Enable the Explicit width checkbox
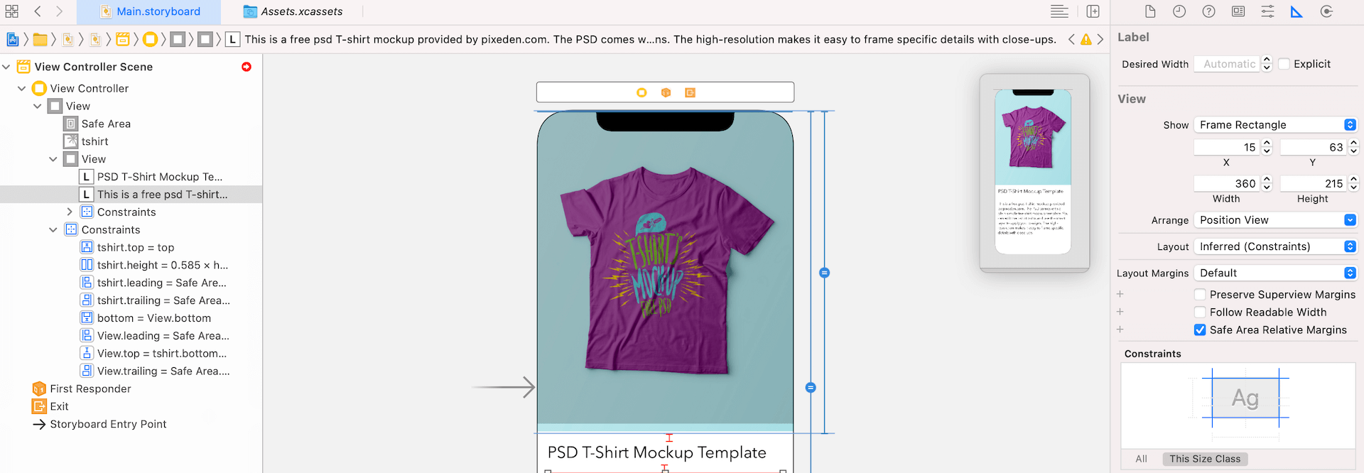 (1284, 64)
